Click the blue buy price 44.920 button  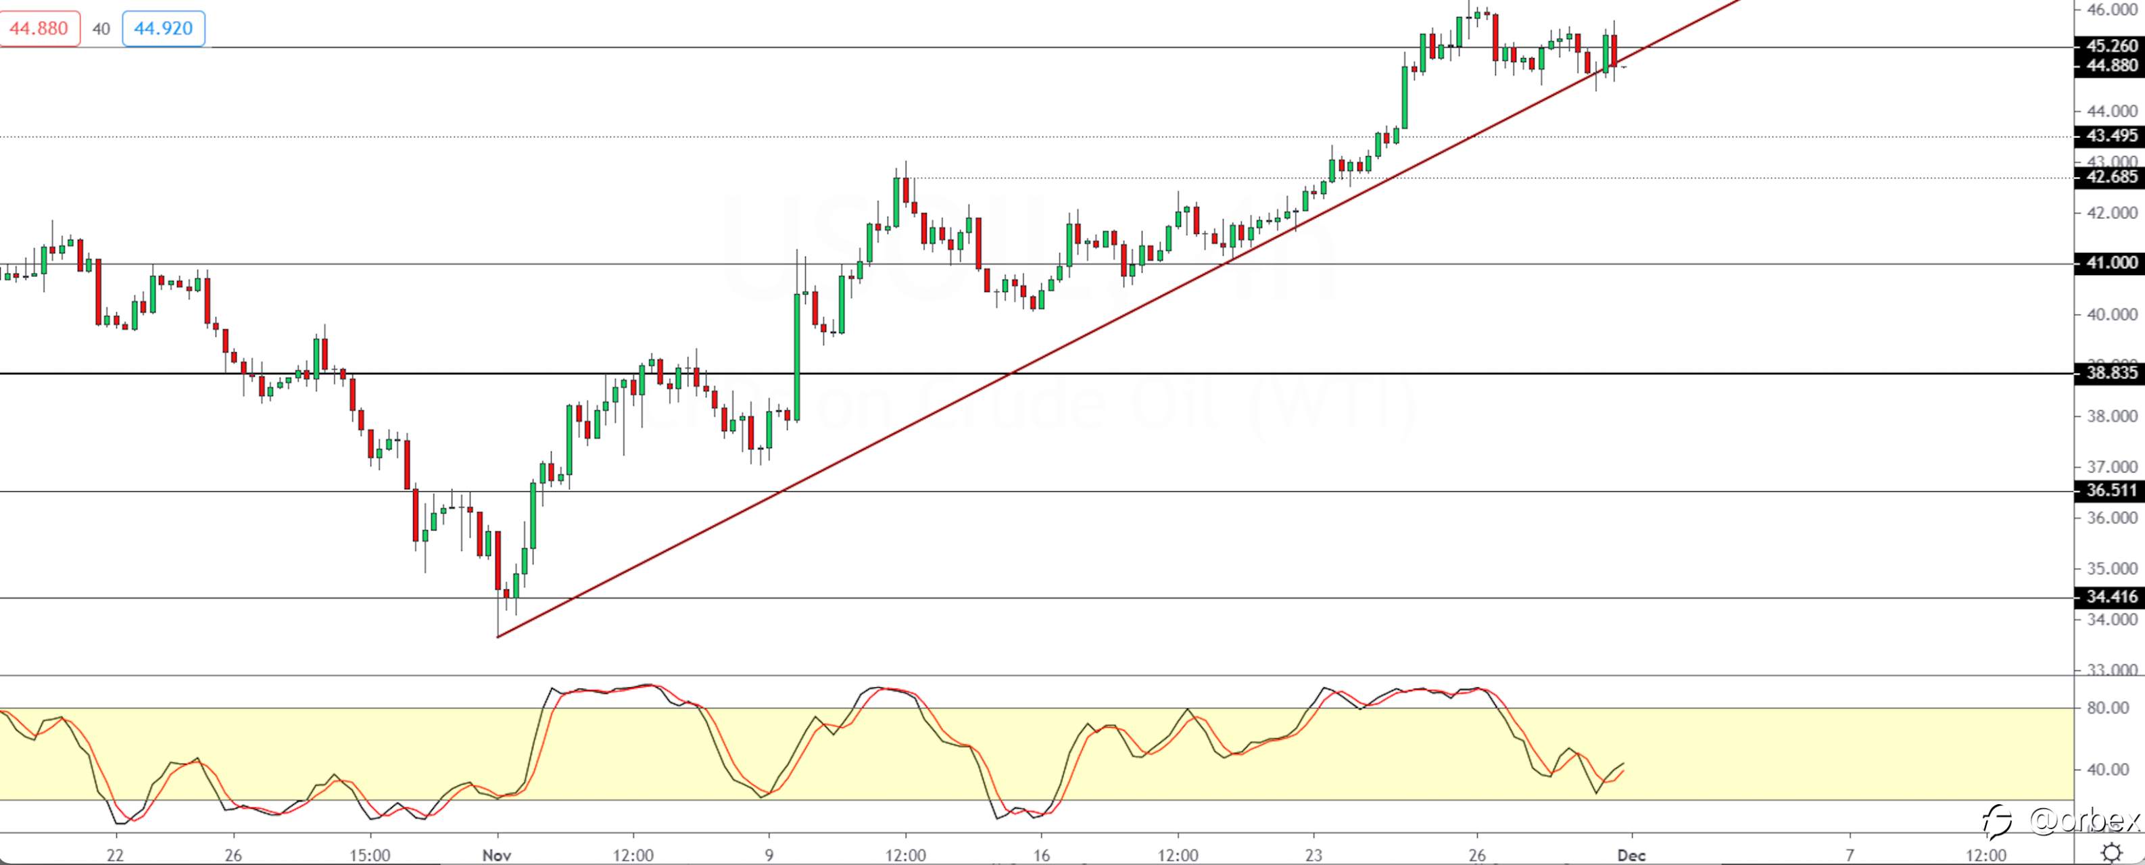point(163,29)
